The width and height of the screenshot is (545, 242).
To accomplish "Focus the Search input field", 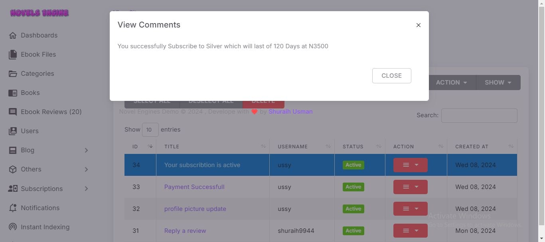I will pyautogui.click(x=479, y=116).
